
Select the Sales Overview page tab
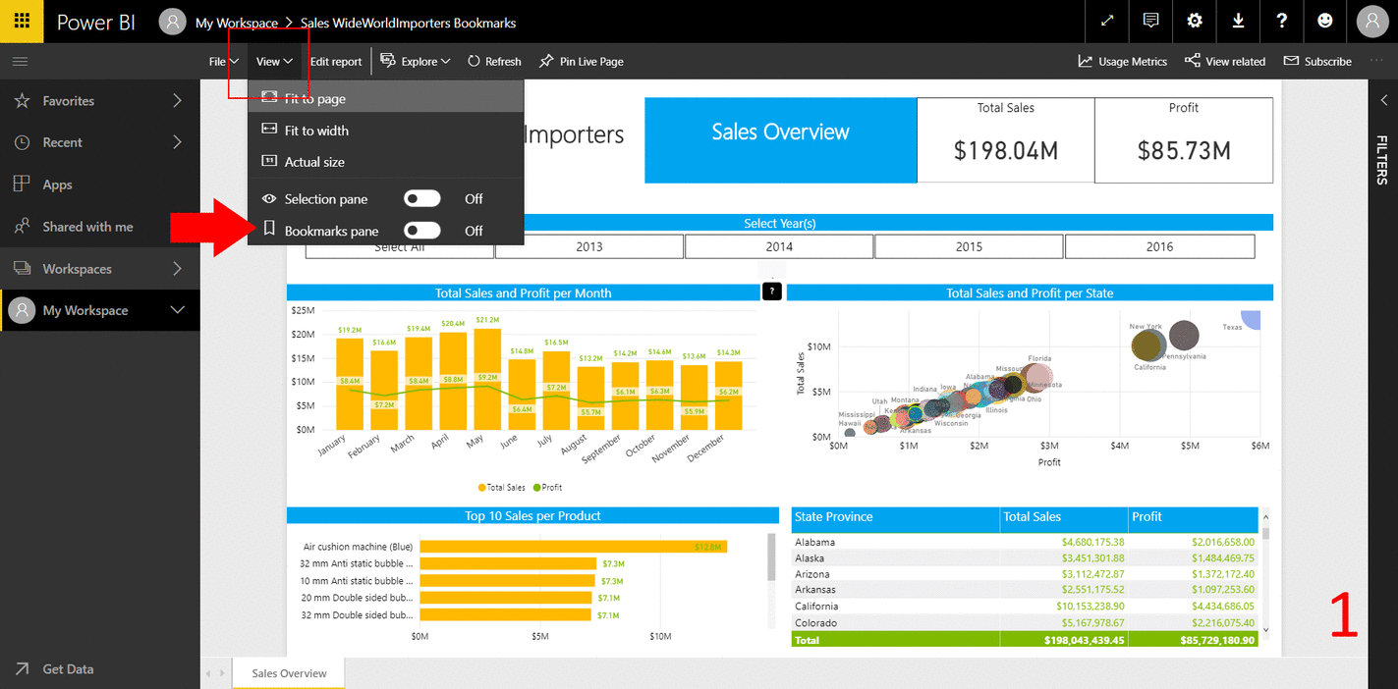[x=287, y=673]
